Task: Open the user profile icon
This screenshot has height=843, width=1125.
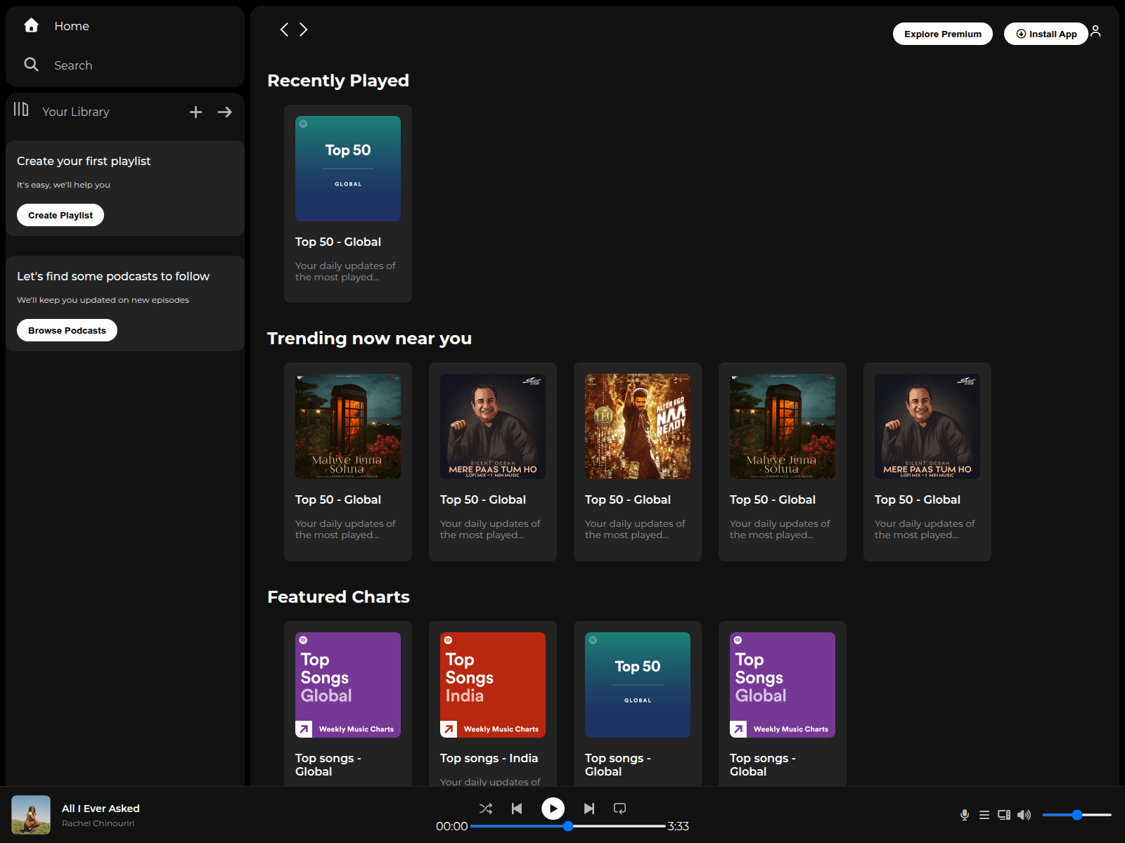Action: pyautogui.click(x=1095, y=32)
